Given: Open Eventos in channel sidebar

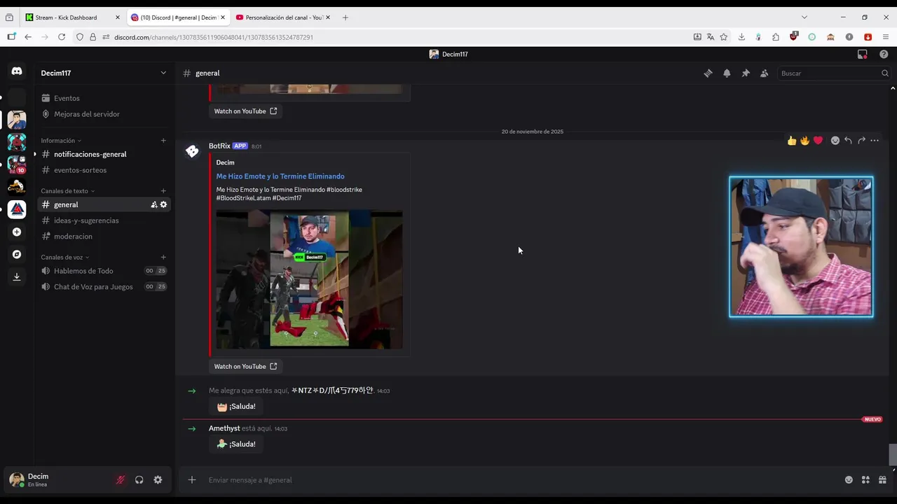Looking at the screenshot, I should 104,98.
